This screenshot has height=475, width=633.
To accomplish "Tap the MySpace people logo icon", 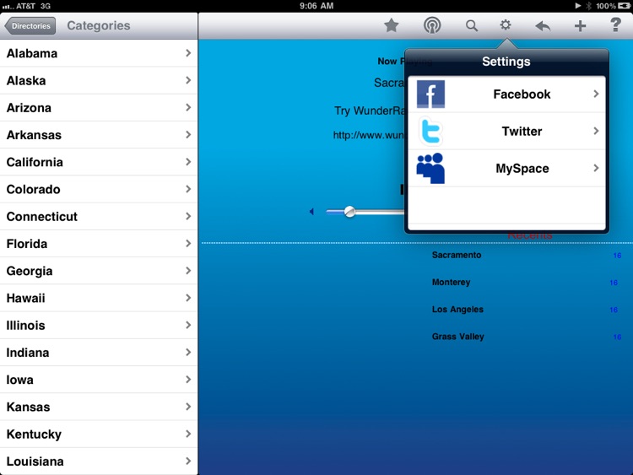I will (x=430, y=168).
